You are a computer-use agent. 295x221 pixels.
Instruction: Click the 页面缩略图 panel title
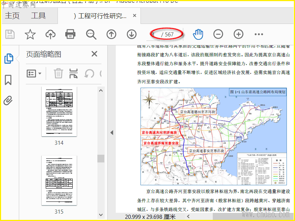(44, 54)
